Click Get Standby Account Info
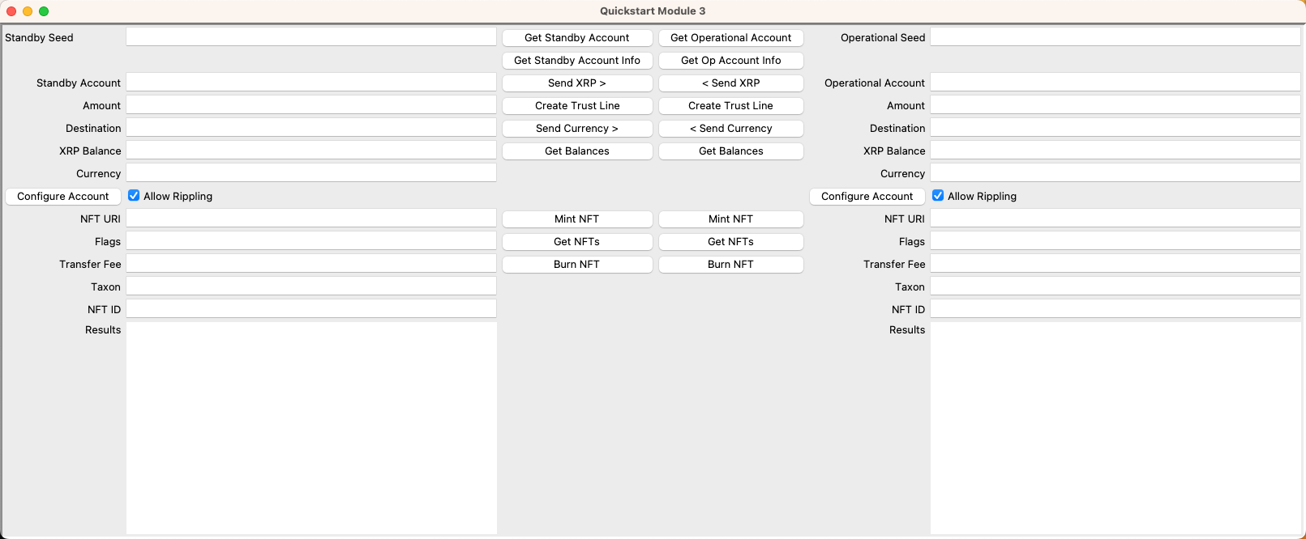Image resolution: width=1306 pixels, height=539 pixels. (576, 61)
